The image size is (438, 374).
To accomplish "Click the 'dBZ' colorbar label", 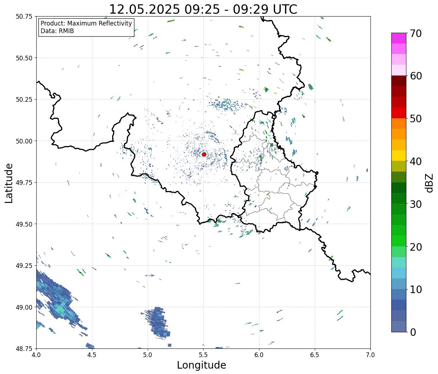I will tap(429, 183).
